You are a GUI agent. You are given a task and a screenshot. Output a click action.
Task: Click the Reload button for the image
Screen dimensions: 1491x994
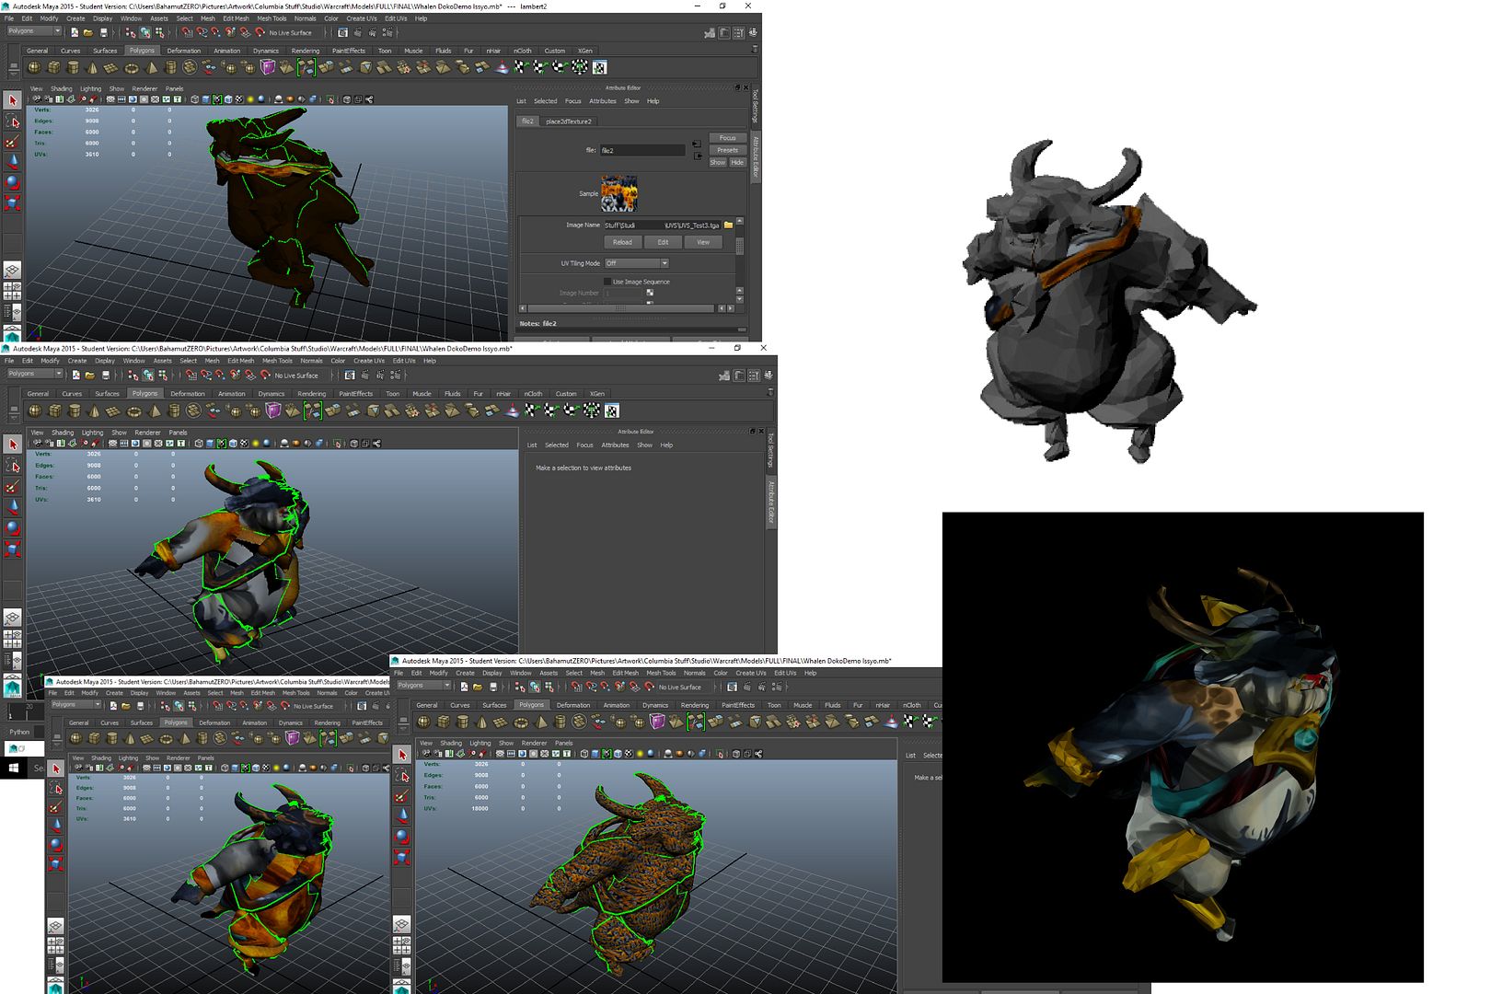623,242
